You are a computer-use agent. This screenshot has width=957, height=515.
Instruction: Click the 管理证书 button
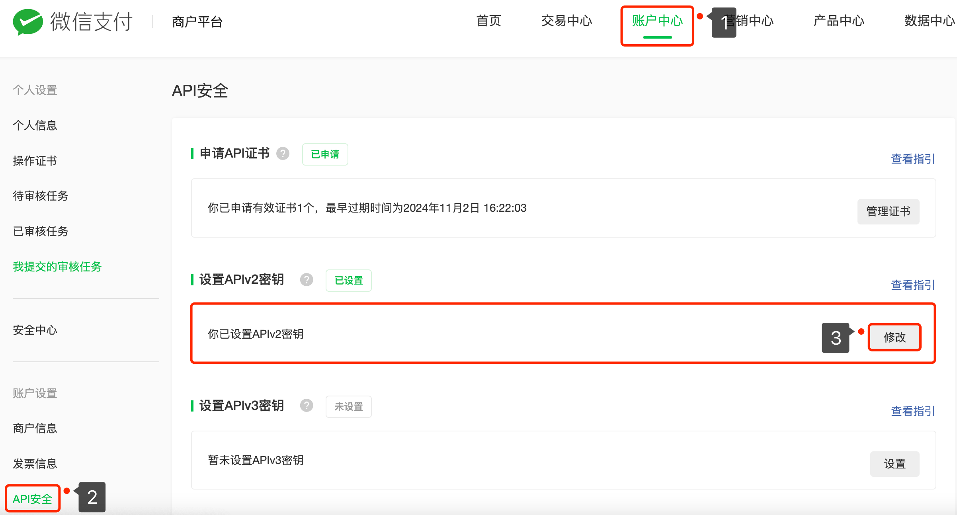click(x=888, y=211)
